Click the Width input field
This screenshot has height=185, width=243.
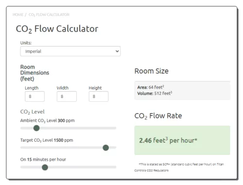coord(67,96)
